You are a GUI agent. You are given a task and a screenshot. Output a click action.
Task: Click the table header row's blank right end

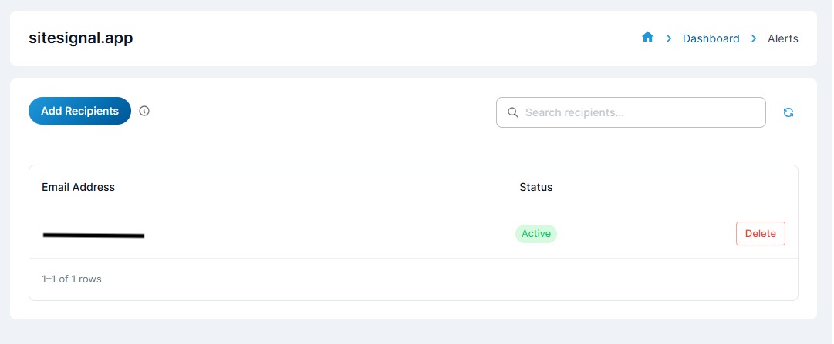pyautogui.click(x=694, y=187)
